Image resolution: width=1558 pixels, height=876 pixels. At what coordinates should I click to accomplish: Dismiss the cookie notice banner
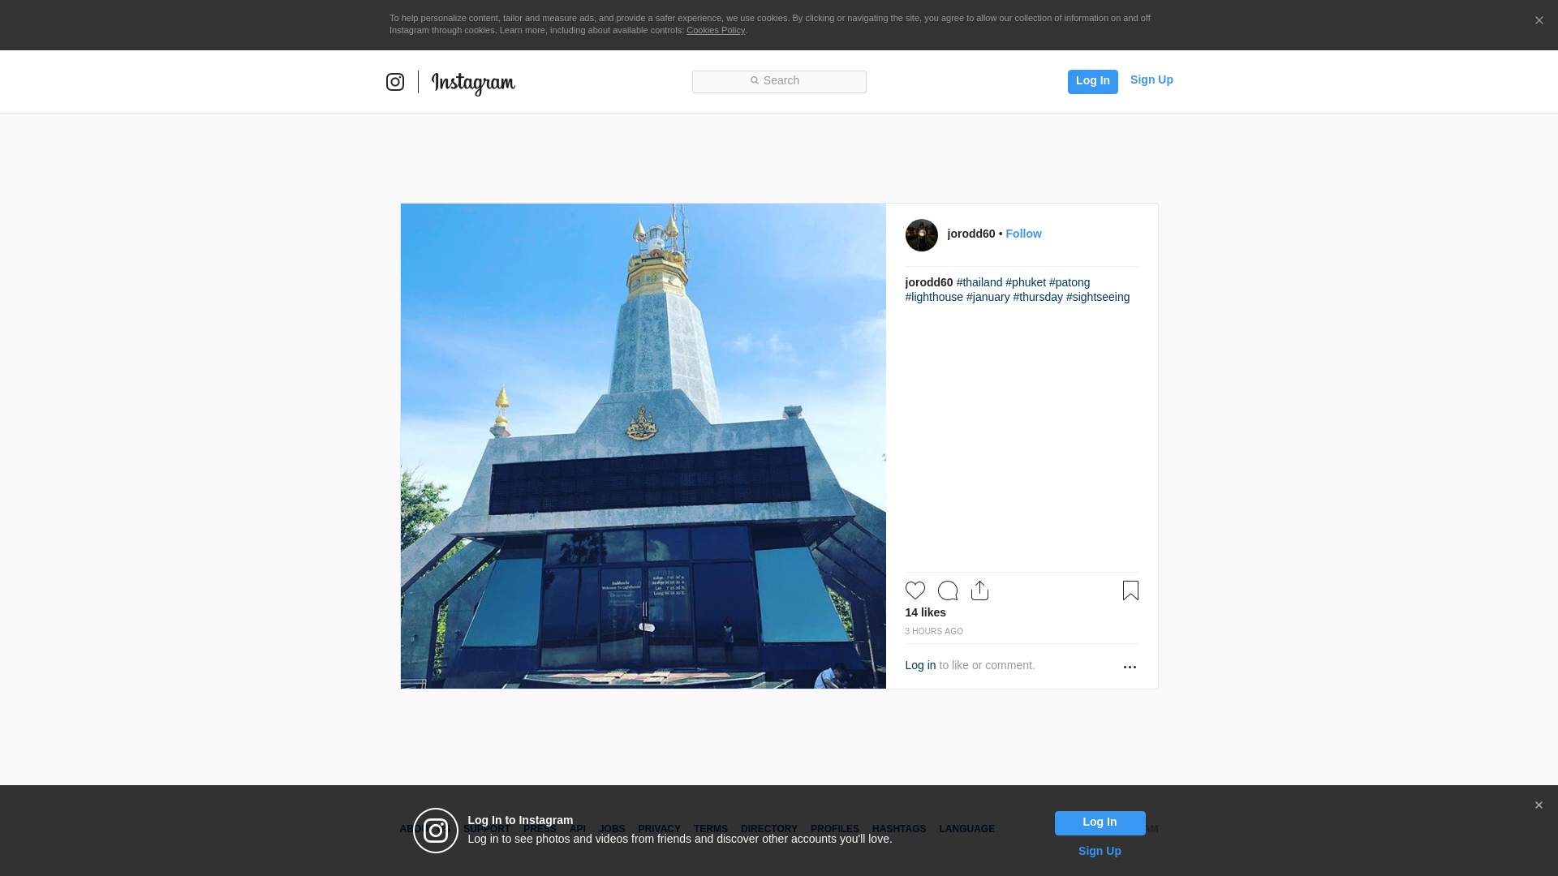click(x=1539, y=21)
